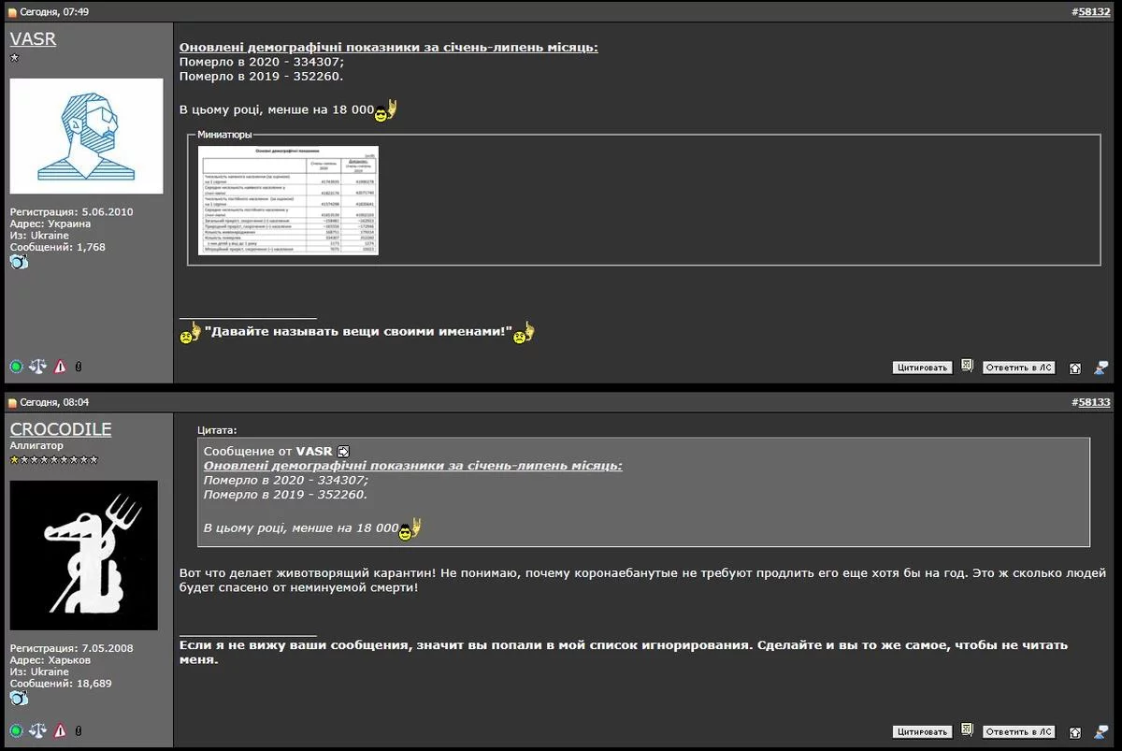Click reply text 'Вот что делает животворящий карантин!'
The height and width of the screenshot is (751, 1122).
tap(309, 573)
